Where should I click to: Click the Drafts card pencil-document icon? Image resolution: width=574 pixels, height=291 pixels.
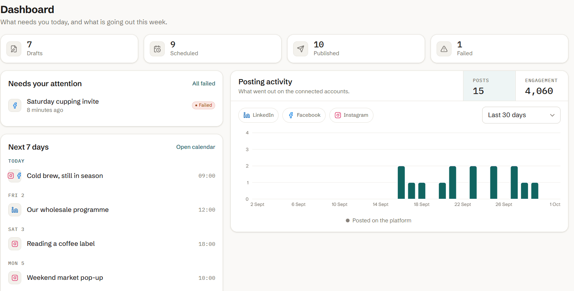click(x=14, y=49)
